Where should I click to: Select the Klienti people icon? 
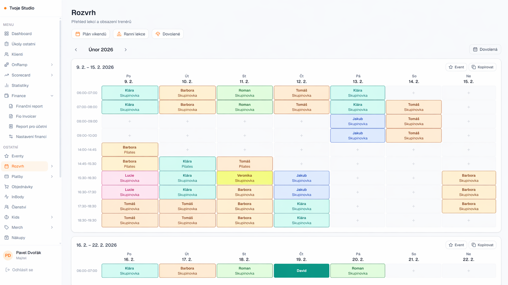point(6,54)
